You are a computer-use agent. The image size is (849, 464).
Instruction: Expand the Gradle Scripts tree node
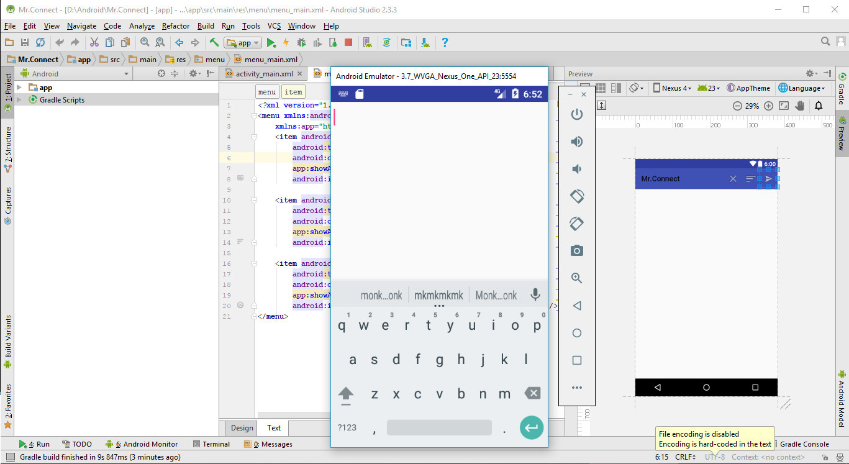[19, 99]
